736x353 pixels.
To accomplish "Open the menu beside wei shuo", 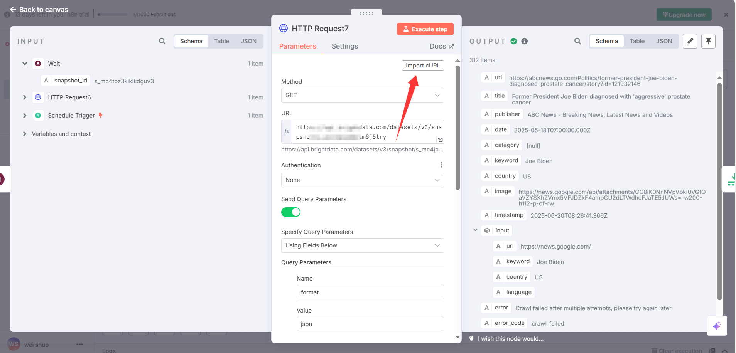I will coord(80,345).
